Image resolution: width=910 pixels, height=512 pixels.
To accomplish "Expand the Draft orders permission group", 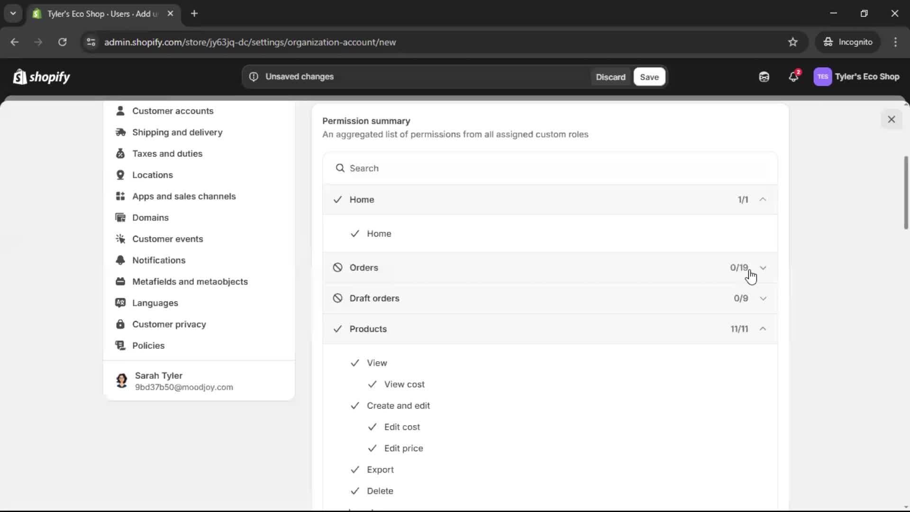I will pyautogui.click(x=763, y=299).
